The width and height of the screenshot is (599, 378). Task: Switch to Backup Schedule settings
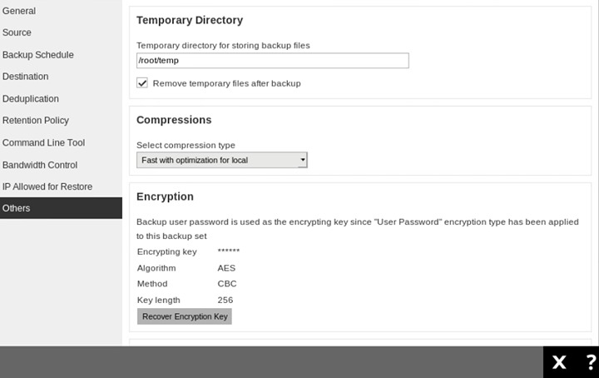click(38, 55)
